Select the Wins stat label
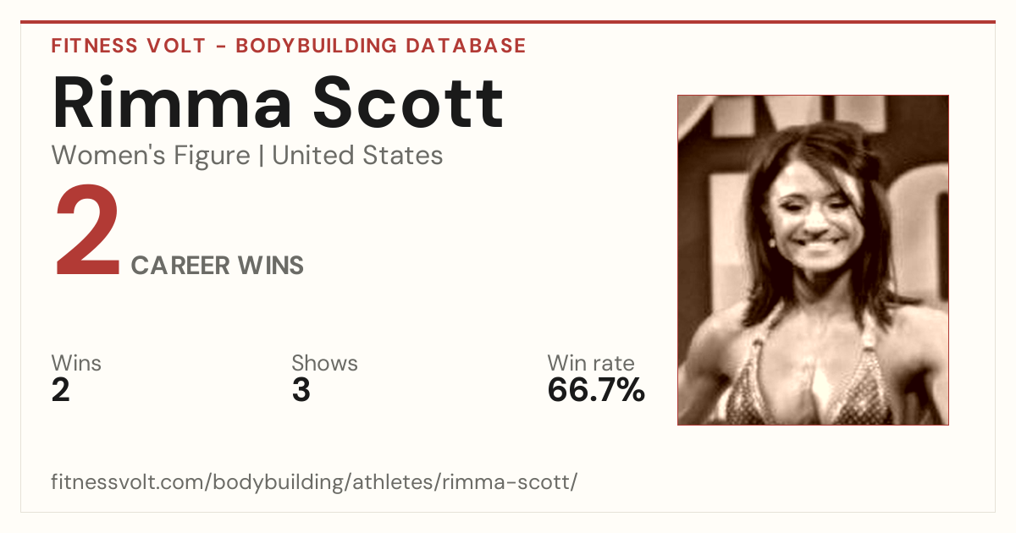1016x533 pixels. 76,364
